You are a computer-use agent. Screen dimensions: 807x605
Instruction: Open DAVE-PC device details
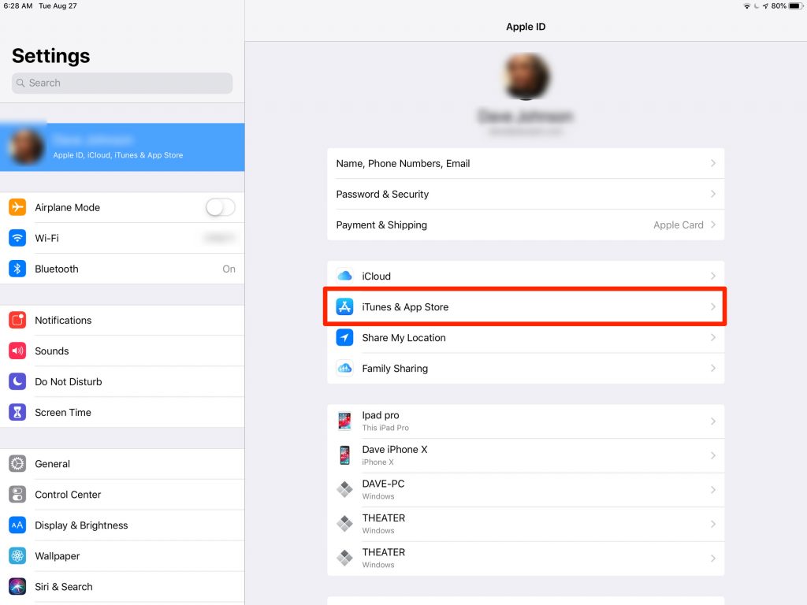(526, 490)
